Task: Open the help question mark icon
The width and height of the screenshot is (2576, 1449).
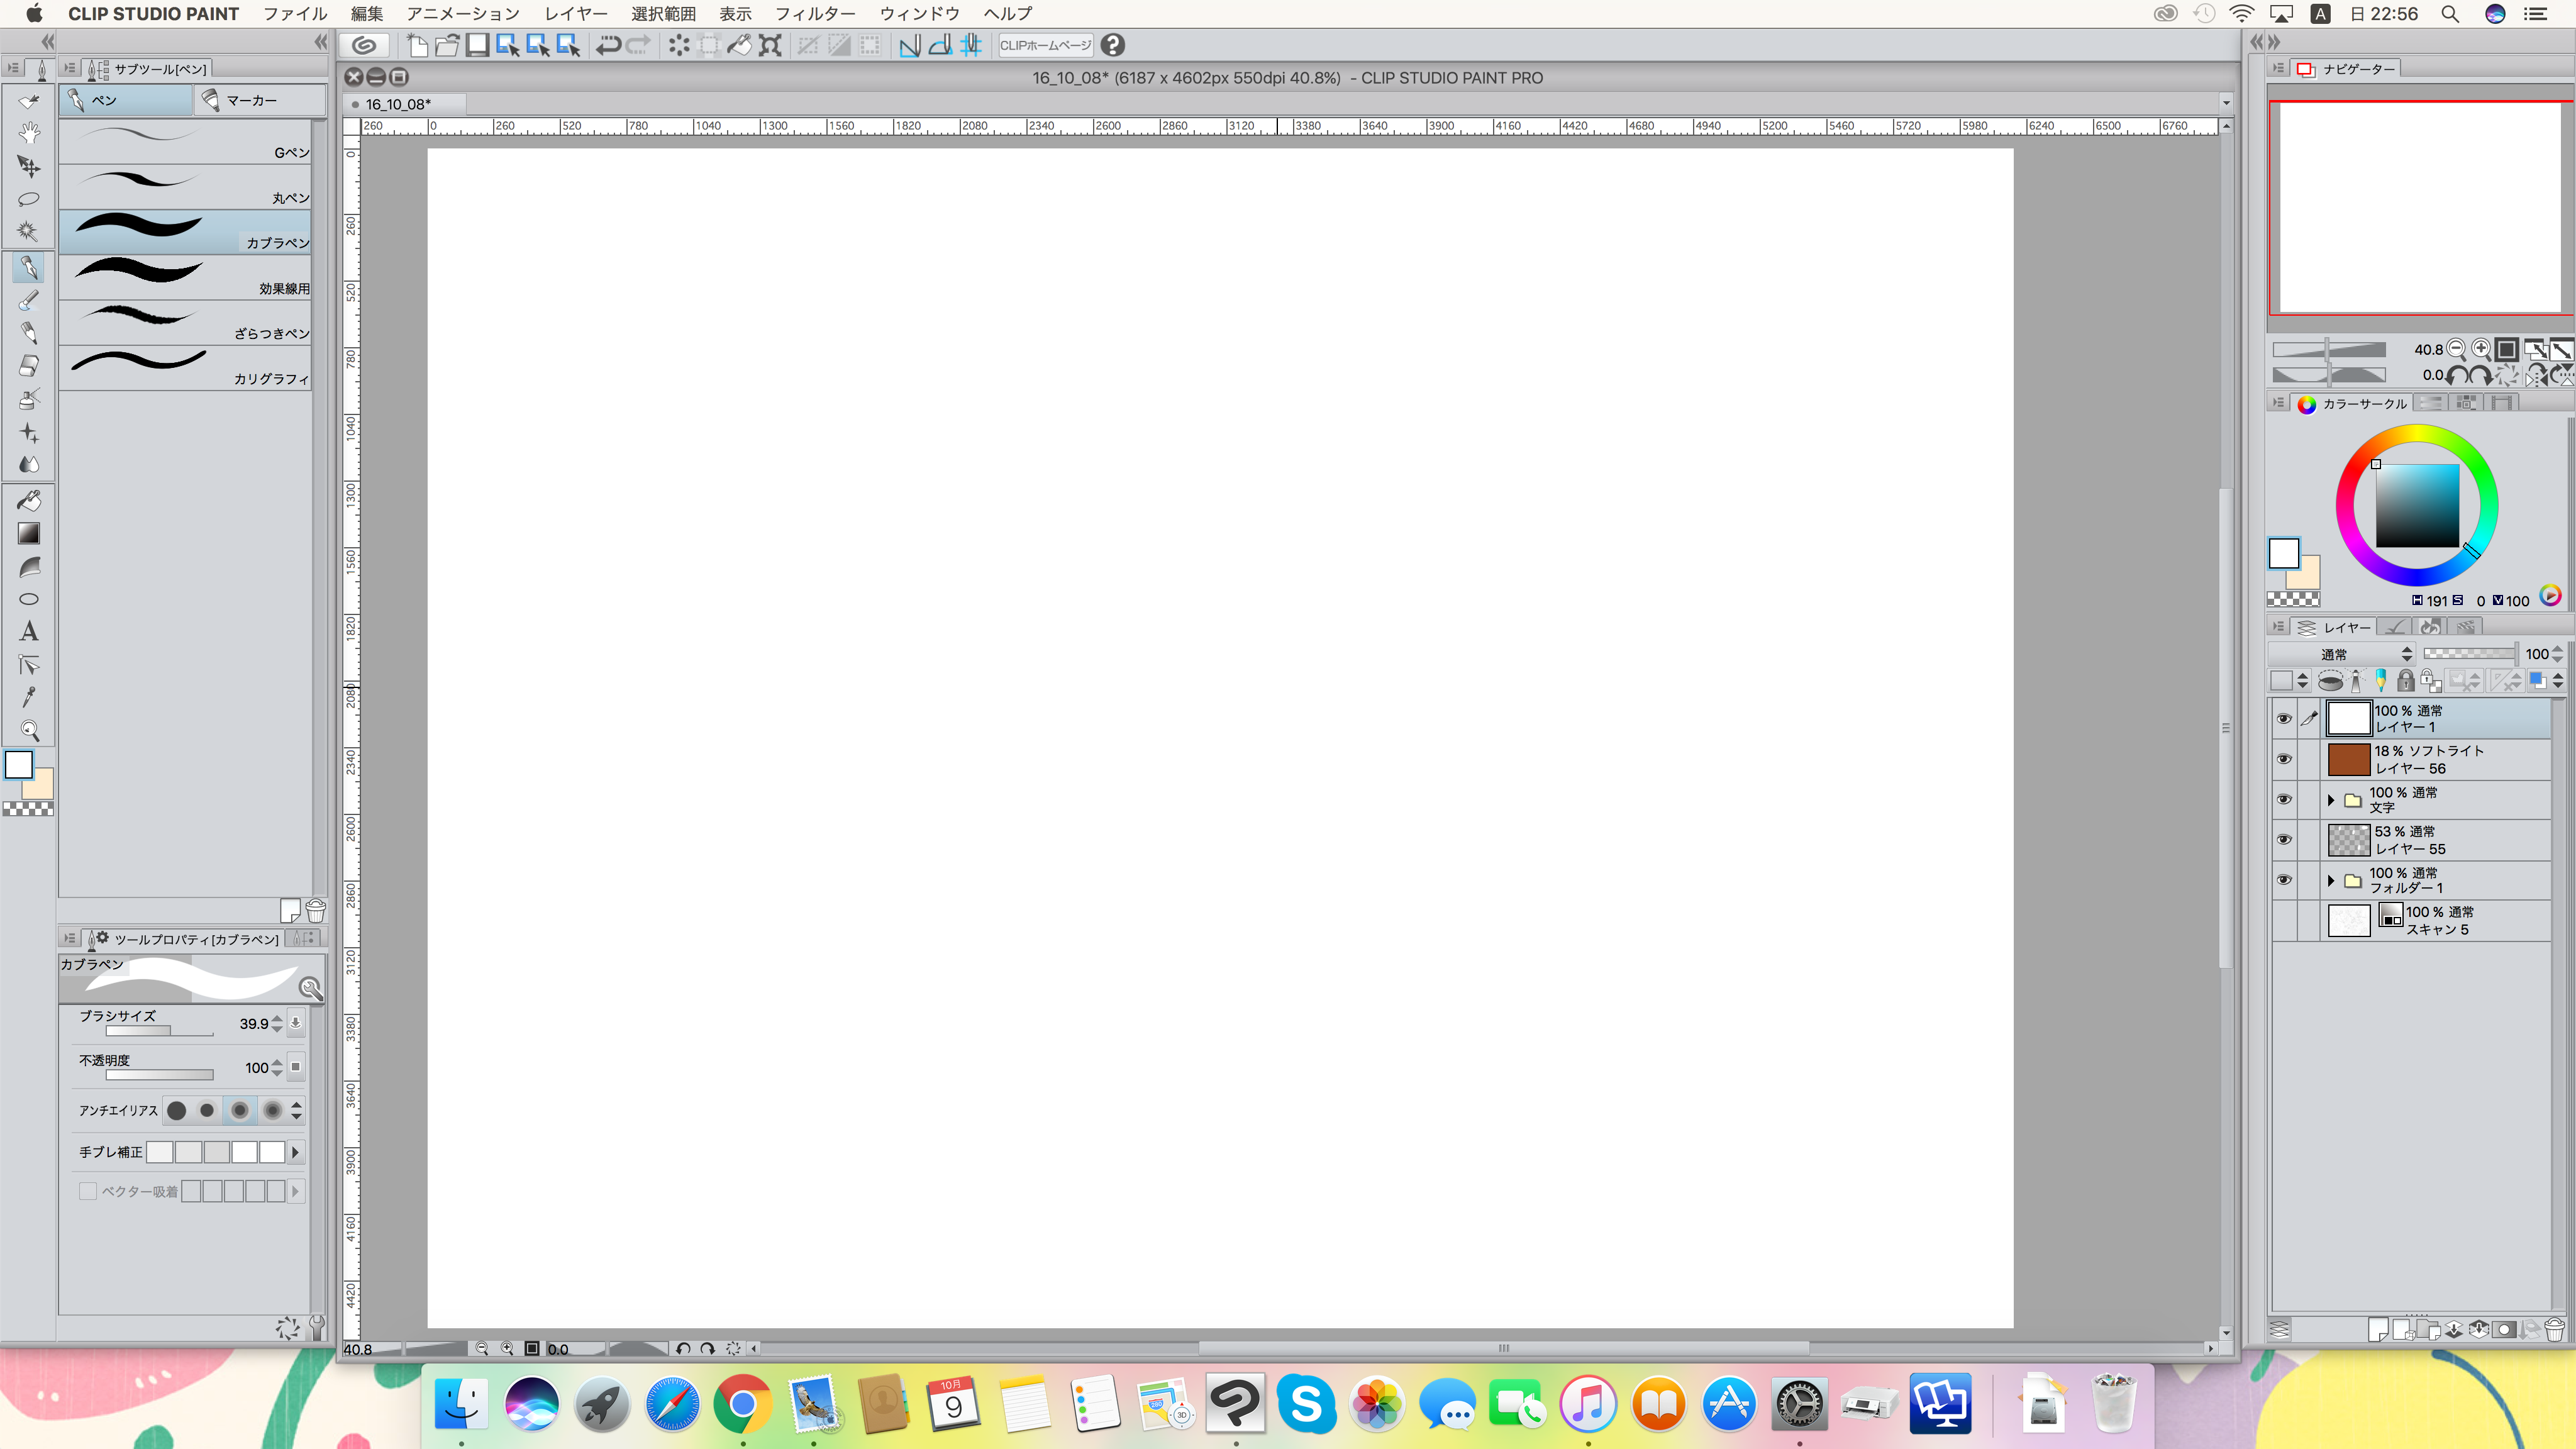Action: (1112, 45)
